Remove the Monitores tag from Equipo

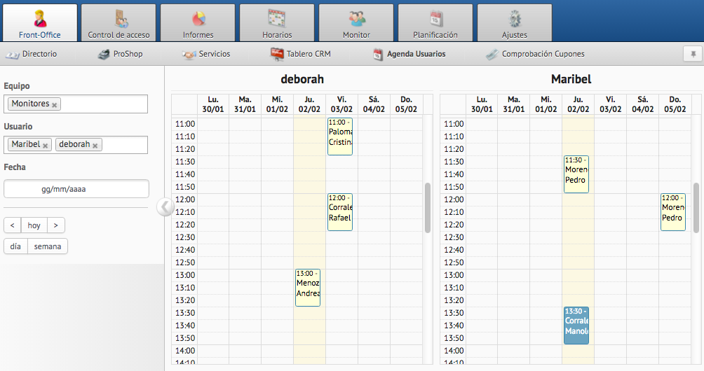click(54, 105)
